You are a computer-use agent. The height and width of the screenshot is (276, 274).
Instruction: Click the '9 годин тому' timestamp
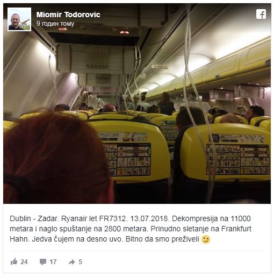[x=55, y=24]
